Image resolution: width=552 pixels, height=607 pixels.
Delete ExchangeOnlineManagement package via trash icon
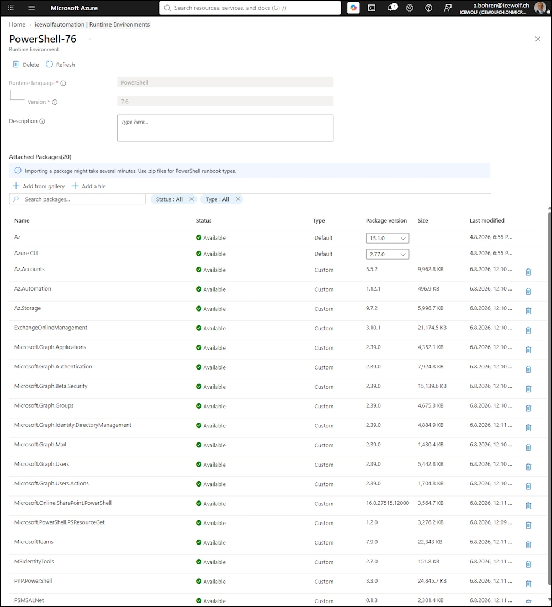coord(528,331)
